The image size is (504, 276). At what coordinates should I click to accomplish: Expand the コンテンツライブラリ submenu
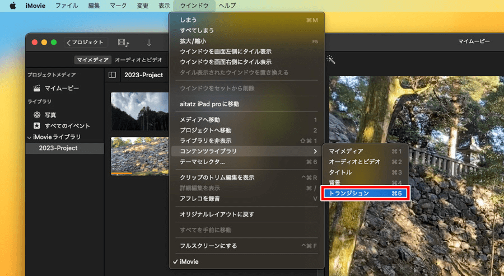coord(247,151)
